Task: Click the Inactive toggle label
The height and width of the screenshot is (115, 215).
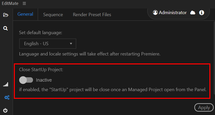Action: [44, 80]
